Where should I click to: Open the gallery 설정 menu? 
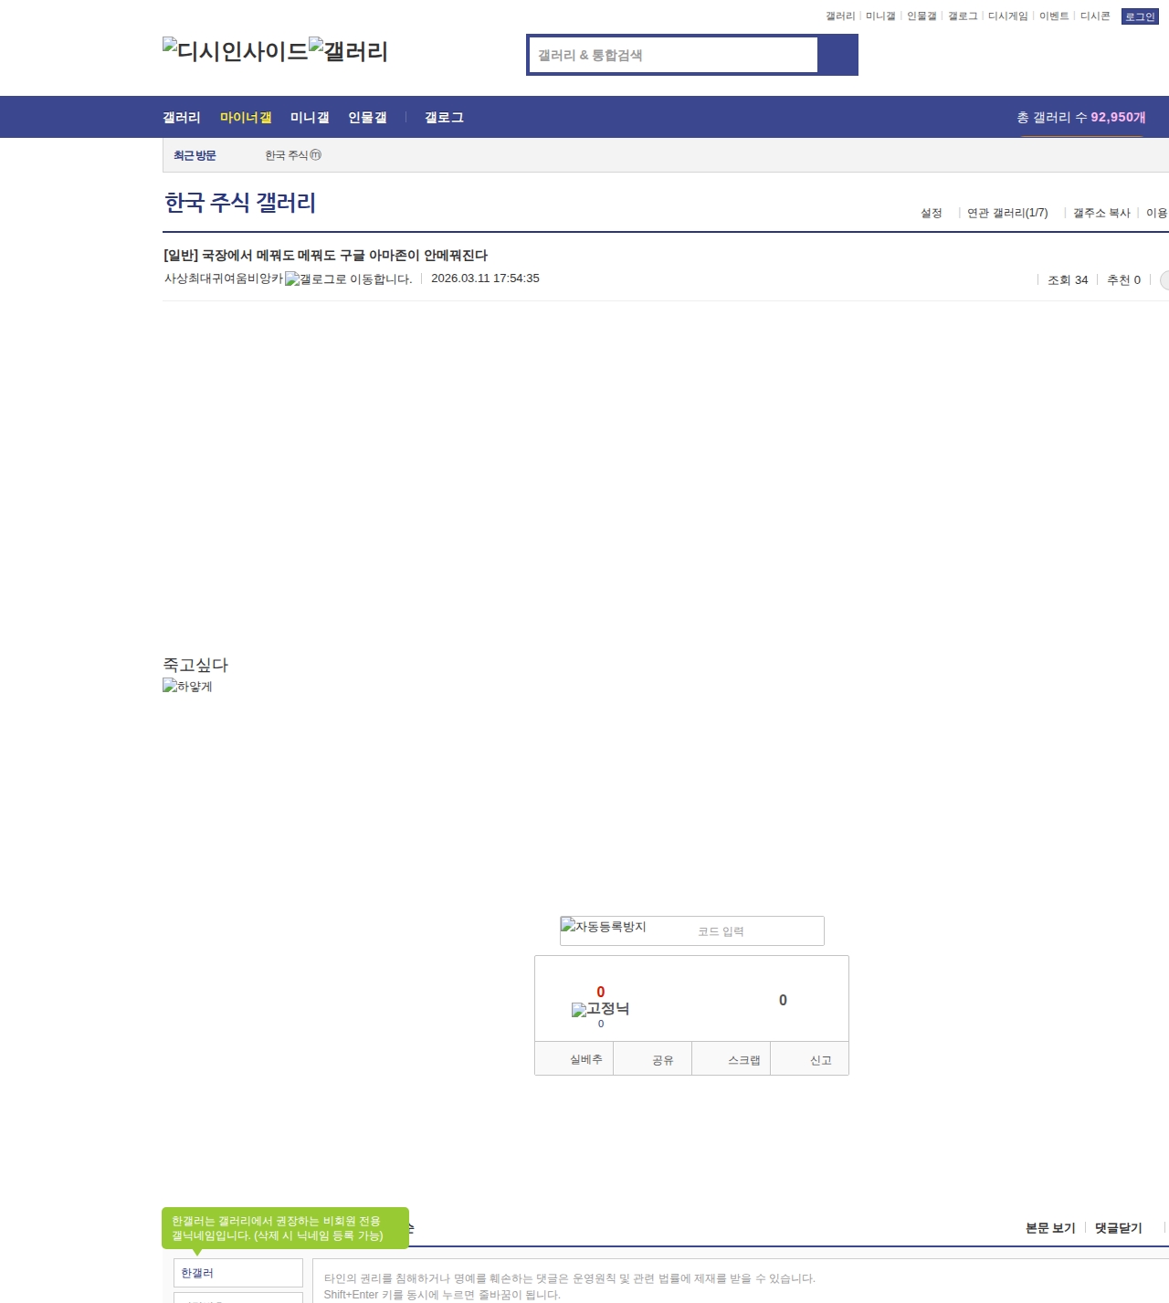point(932,213)
